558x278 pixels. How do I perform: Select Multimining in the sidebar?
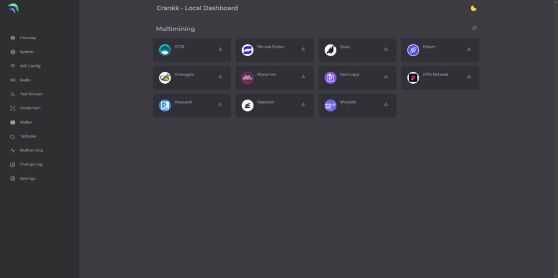point(31,150)
